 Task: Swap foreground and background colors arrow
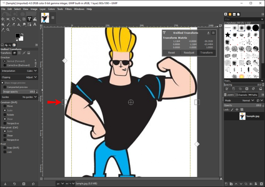point(22,34)
